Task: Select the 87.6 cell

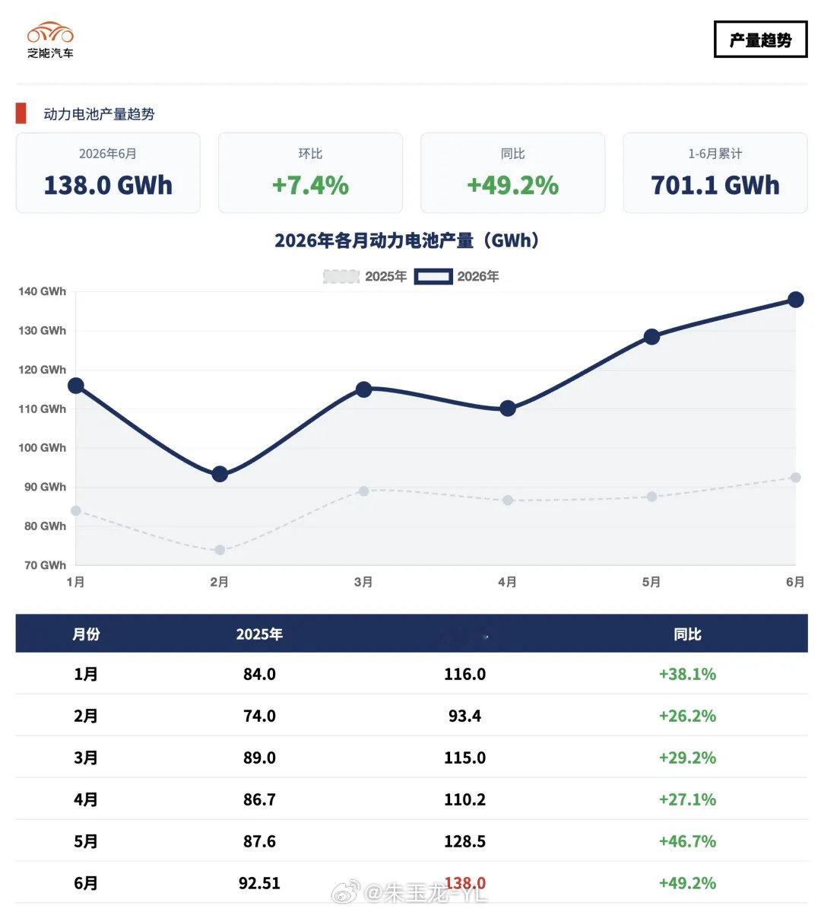Action: tap(259, 841)
